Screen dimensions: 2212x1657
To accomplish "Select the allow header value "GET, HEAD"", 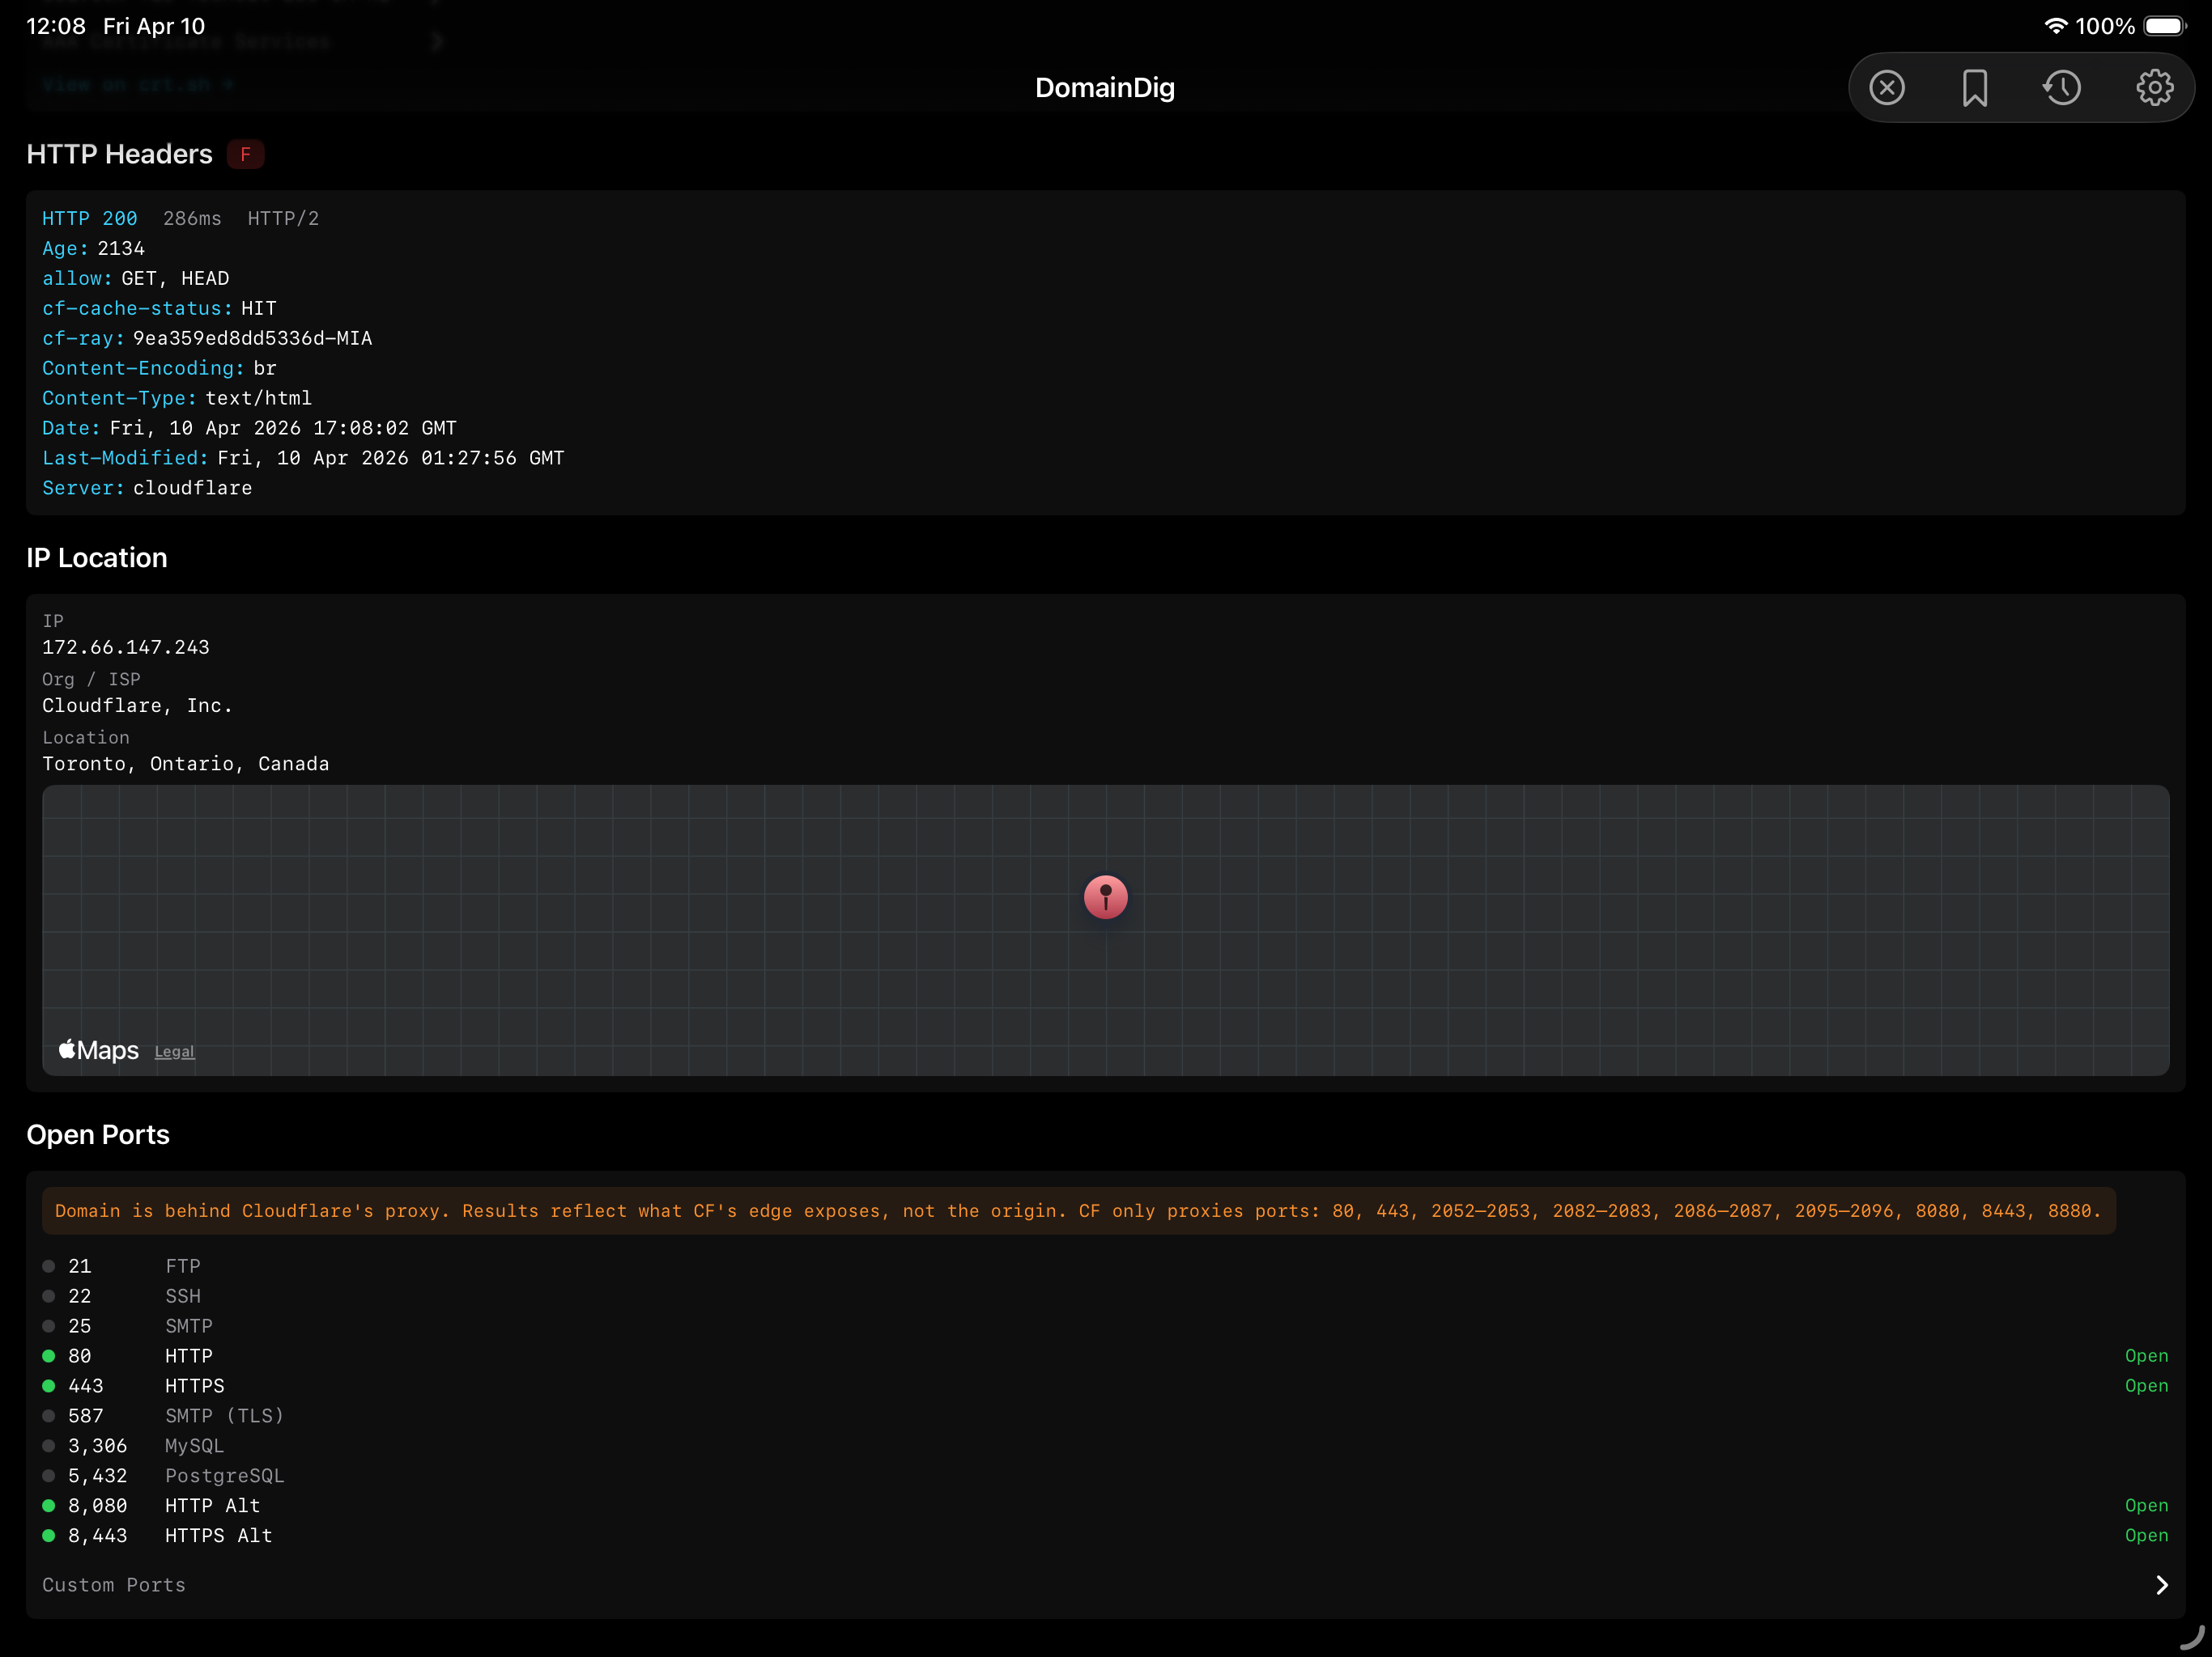I will pyautogui.click(x=175, y=278).
